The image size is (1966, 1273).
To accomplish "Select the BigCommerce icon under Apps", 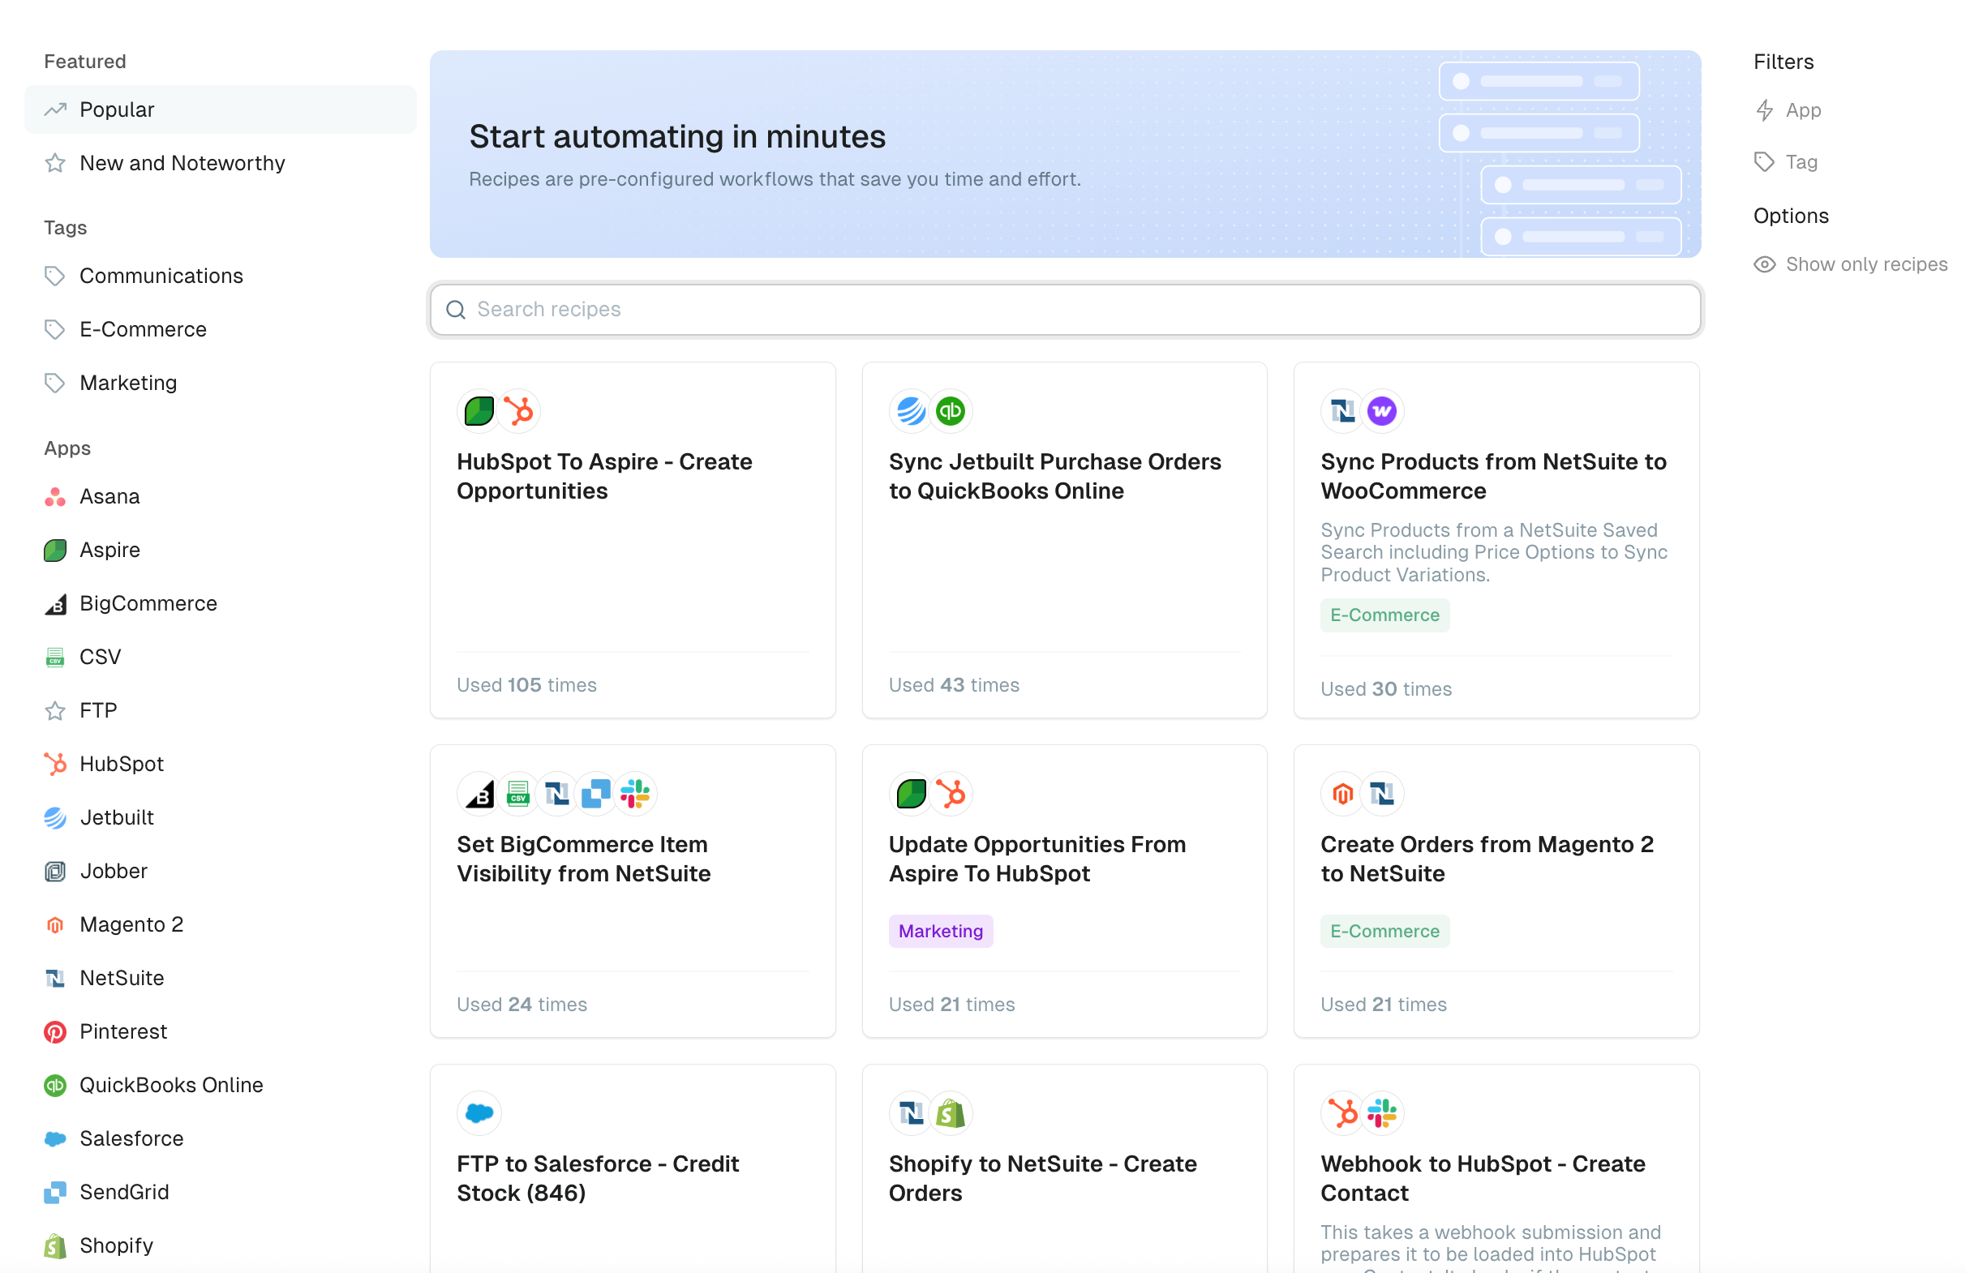I will tap(54, 603).
